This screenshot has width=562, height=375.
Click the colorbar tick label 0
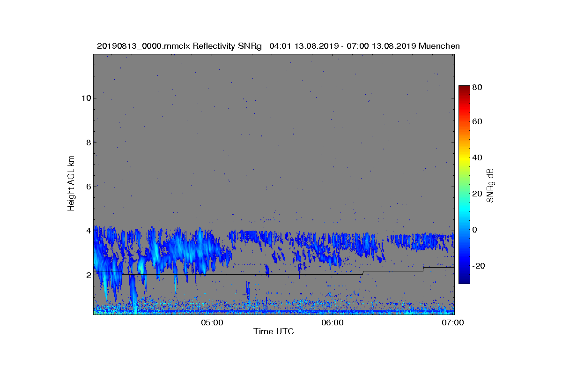coord(475,230)
